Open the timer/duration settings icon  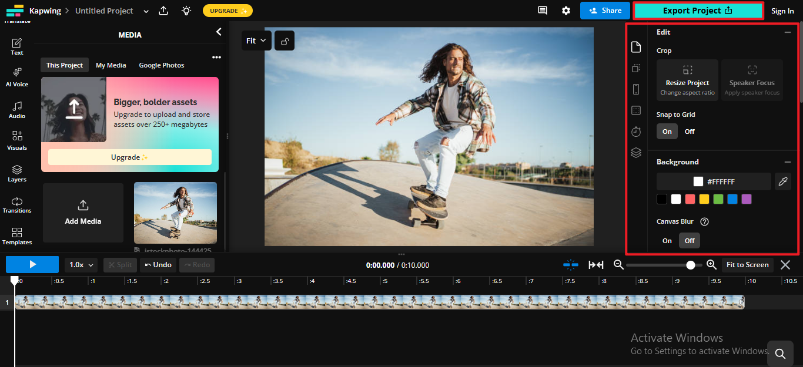click(x=635, y=131)
